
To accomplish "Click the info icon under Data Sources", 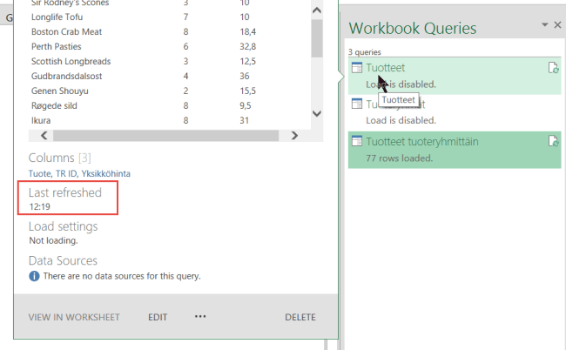I will 34,276.
